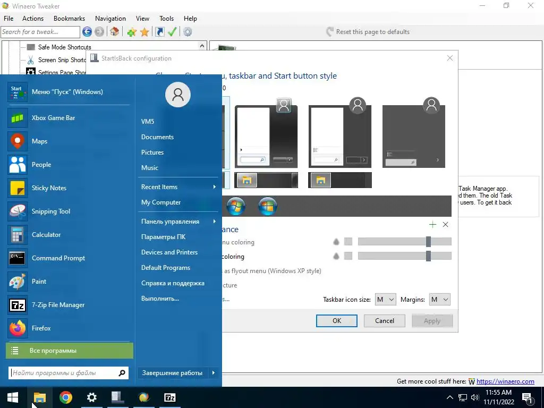Select Safe Mode Shortcuts tree item
Viewport: 544px width, 408px height.
point(64,47)
